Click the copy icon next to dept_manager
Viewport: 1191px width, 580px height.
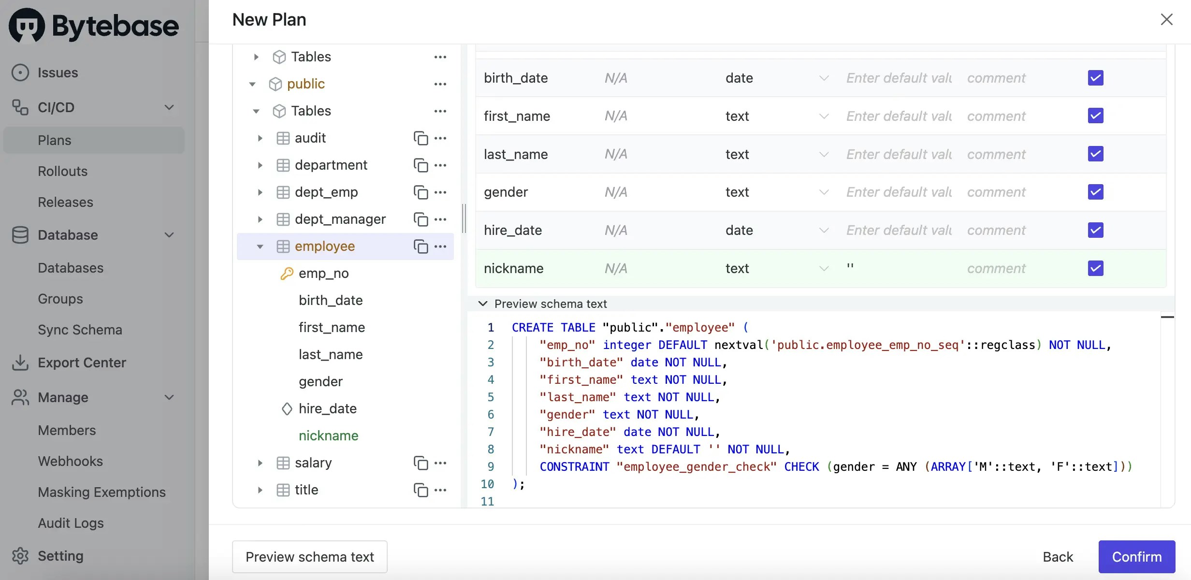pos(421,219)
